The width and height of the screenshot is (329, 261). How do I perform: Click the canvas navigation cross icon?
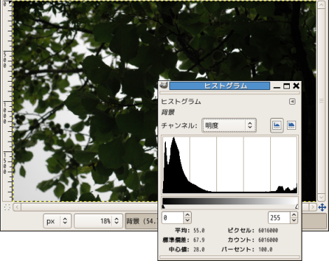click(x=322, y=207)
